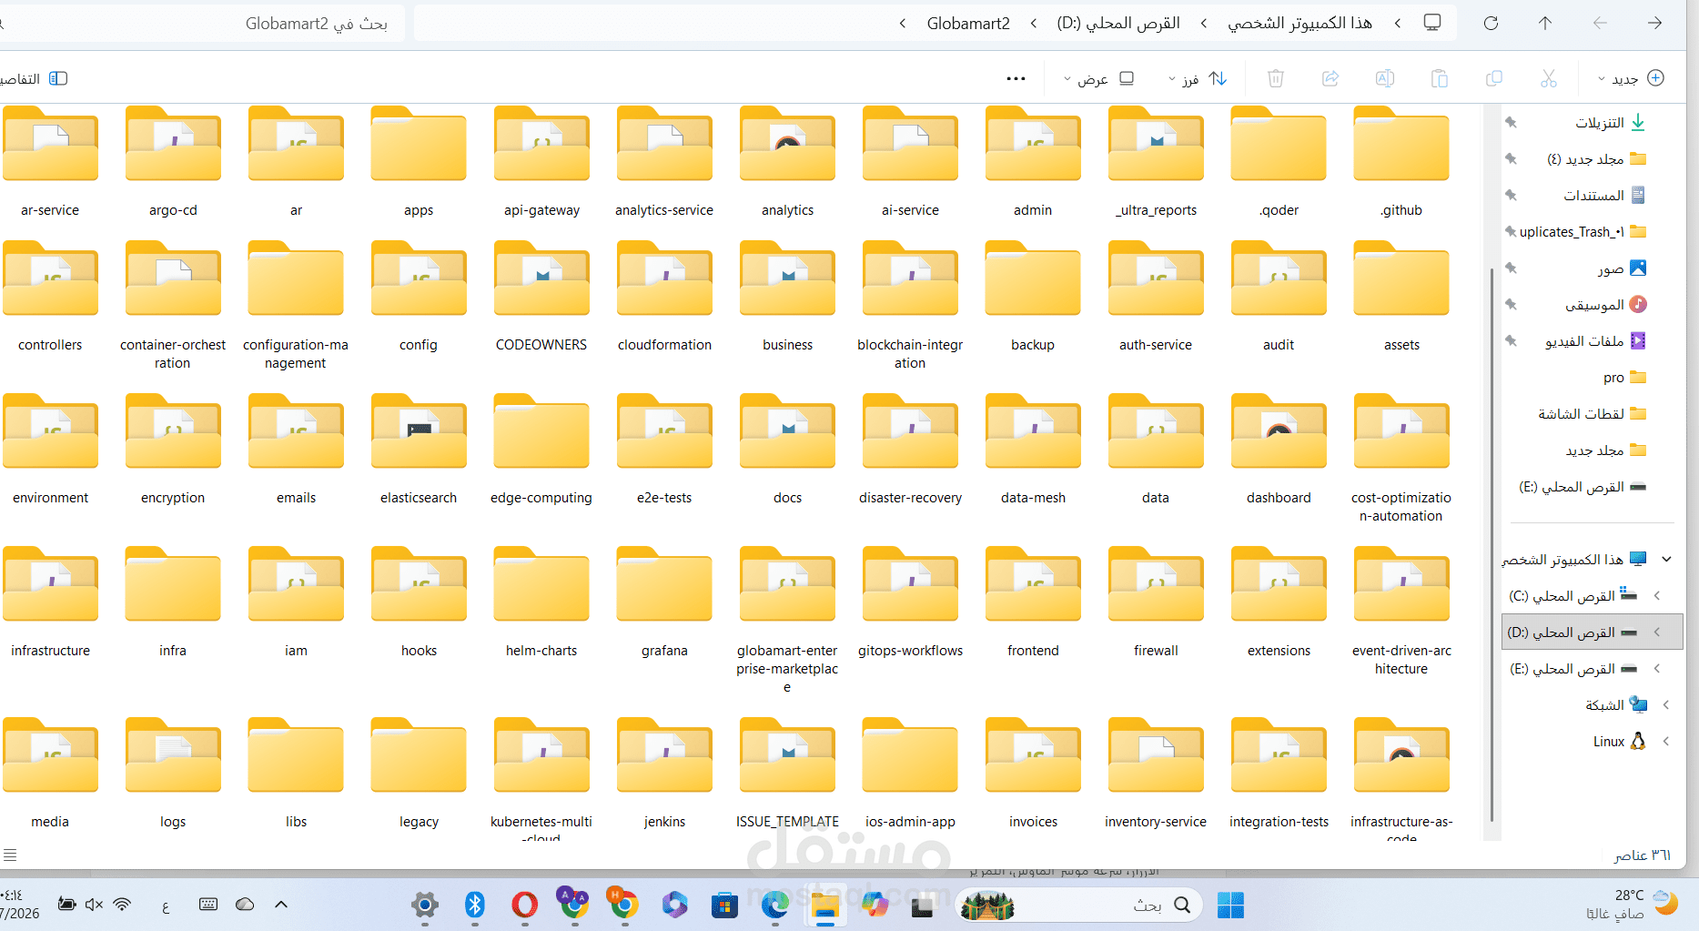The height and width of the screenshot is (931, 1699).
Task: Open Settings gear icon on taskbar
Action: pos(425,905)
